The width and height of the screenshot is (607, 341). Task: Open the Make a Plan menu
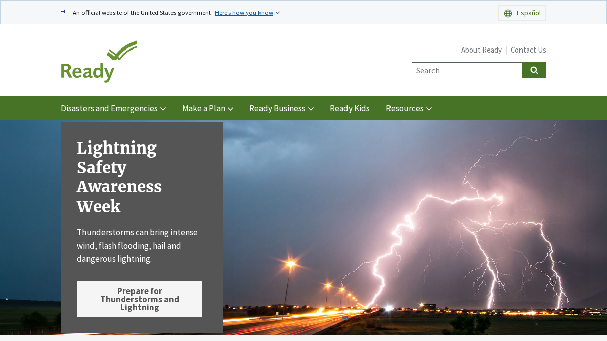pos(207,108)
